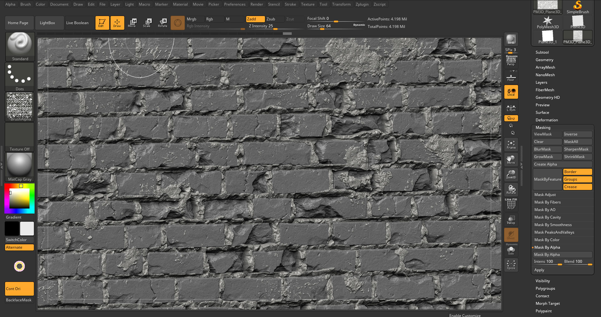
Task: Open the LightBox browser
Action: click(49, 23)
